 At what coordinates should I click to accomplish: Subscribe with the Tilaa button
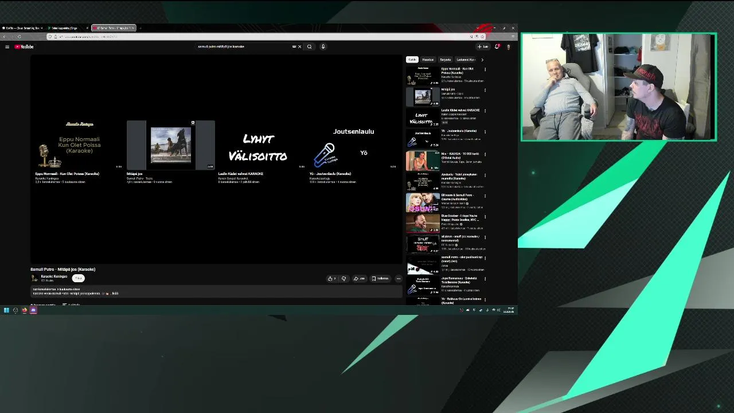79,278
